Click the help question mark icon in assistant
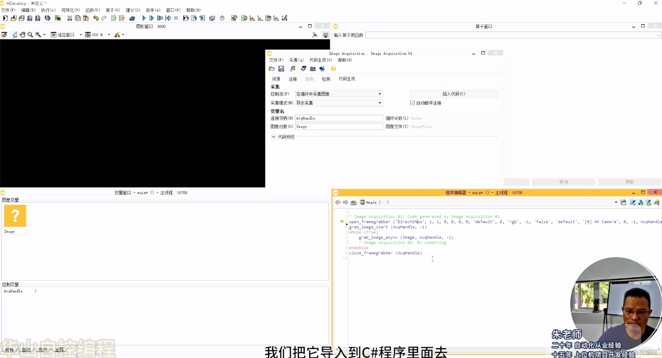662x358 pixels. coord(333,69)
